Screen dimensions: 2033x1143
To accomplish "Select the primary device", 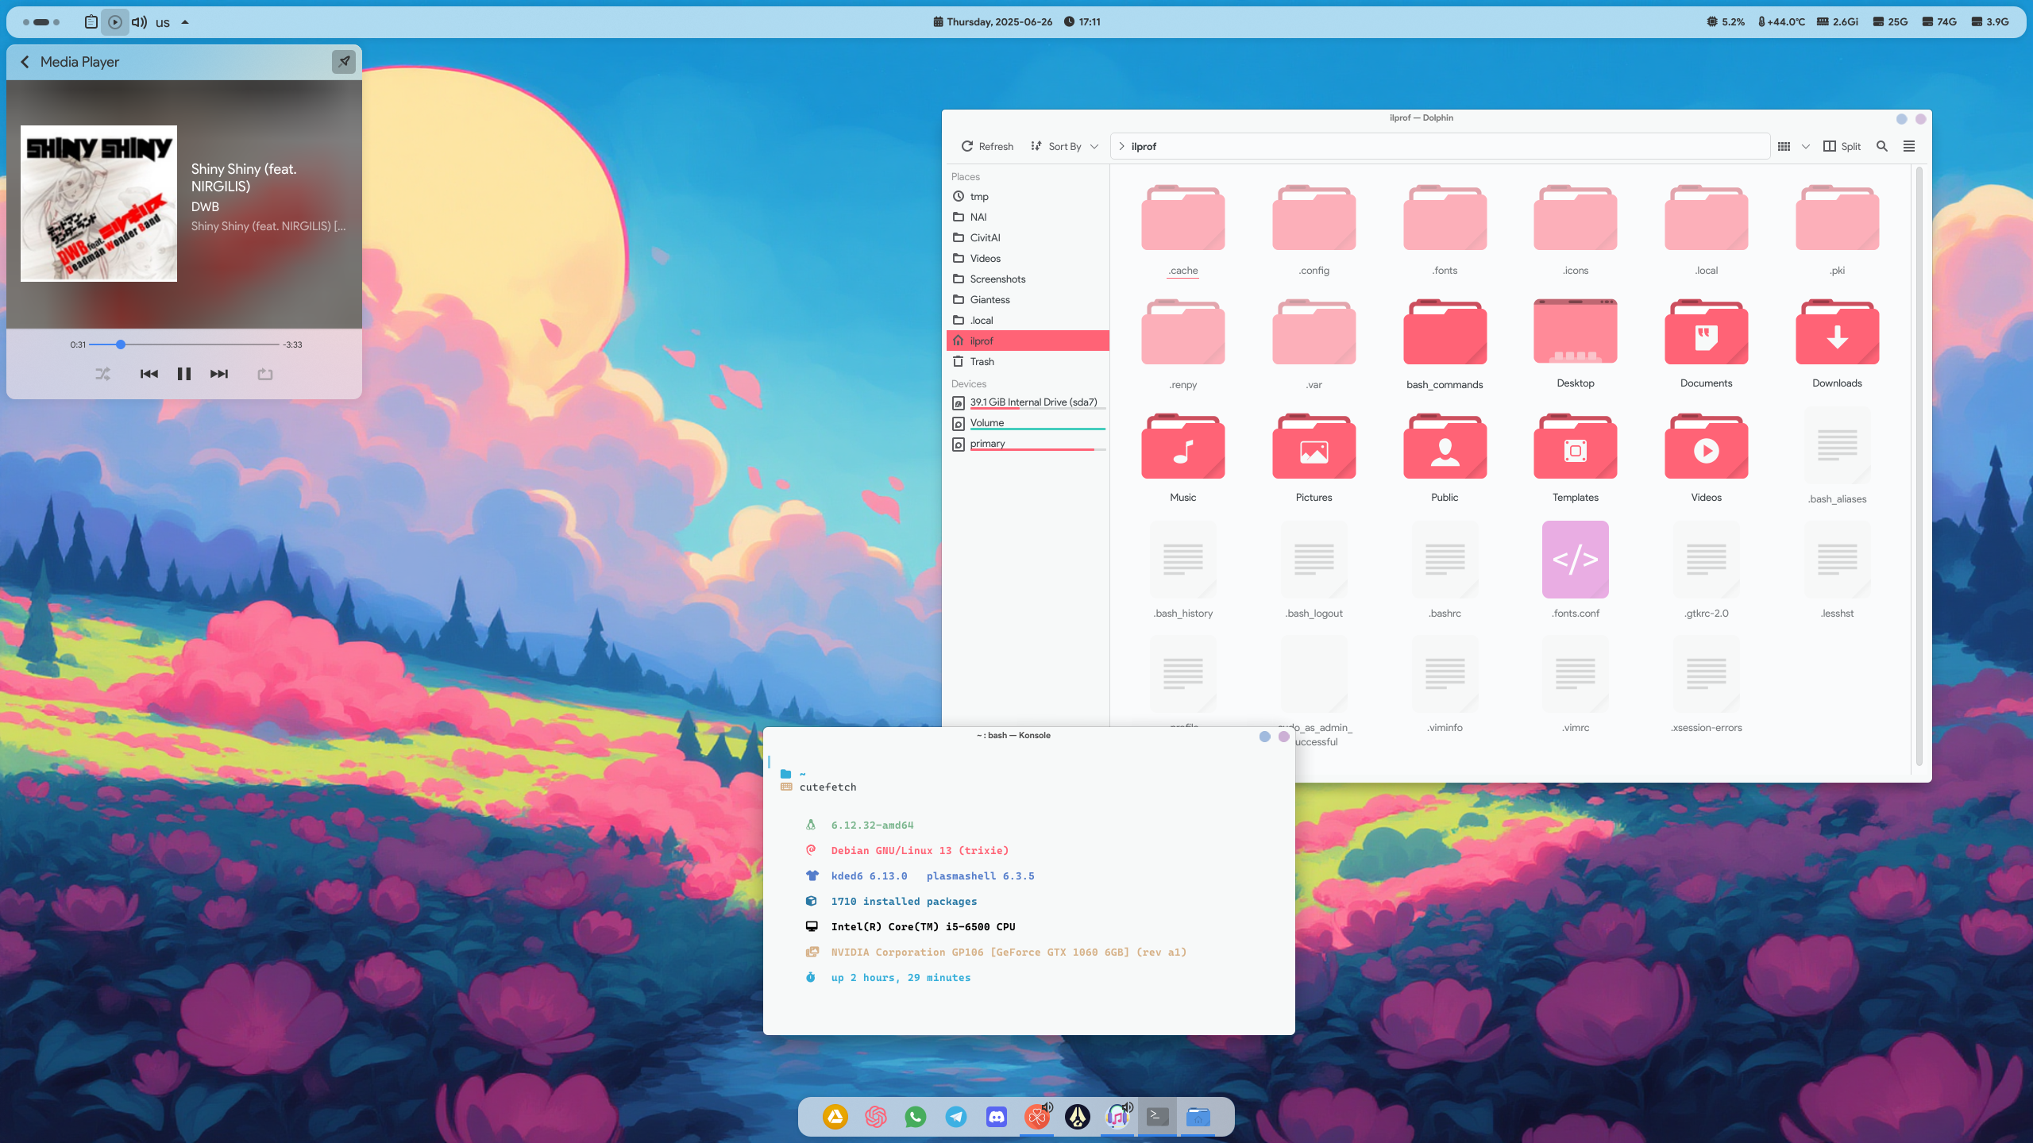I will [x=1028, y=444].
